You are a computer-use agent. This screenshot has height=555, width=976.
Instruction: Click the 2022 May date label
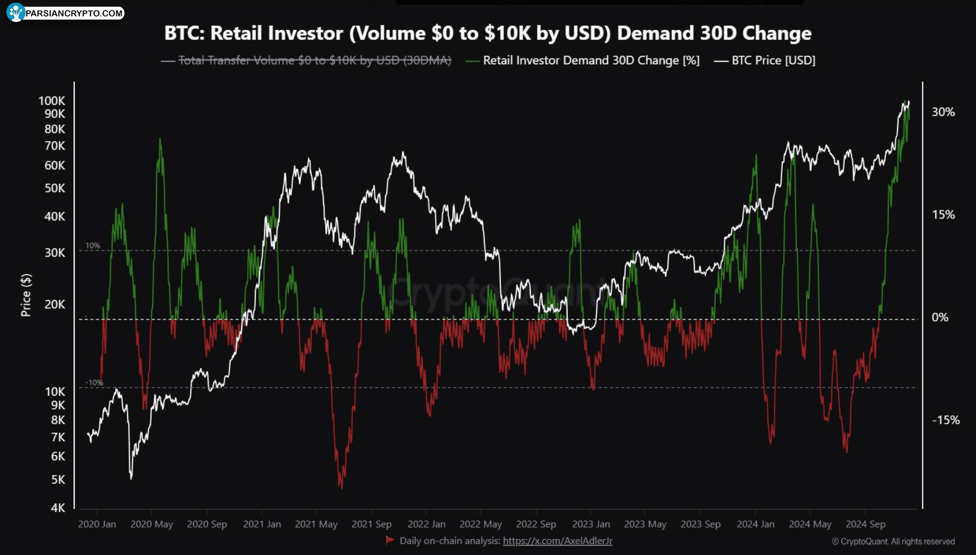(x=480, y=524)
